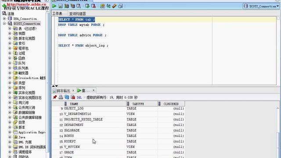
Task: Expand the 视图 node
Action: point(10,33)
